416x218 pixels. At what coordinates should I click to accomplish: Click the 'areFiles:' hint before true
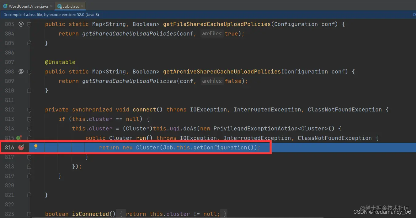(x=212, y=34)
